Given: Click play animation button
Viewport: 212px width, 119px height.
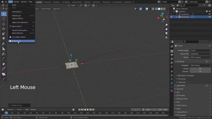Looking at the screenshot, I should [x=88, y=109].
